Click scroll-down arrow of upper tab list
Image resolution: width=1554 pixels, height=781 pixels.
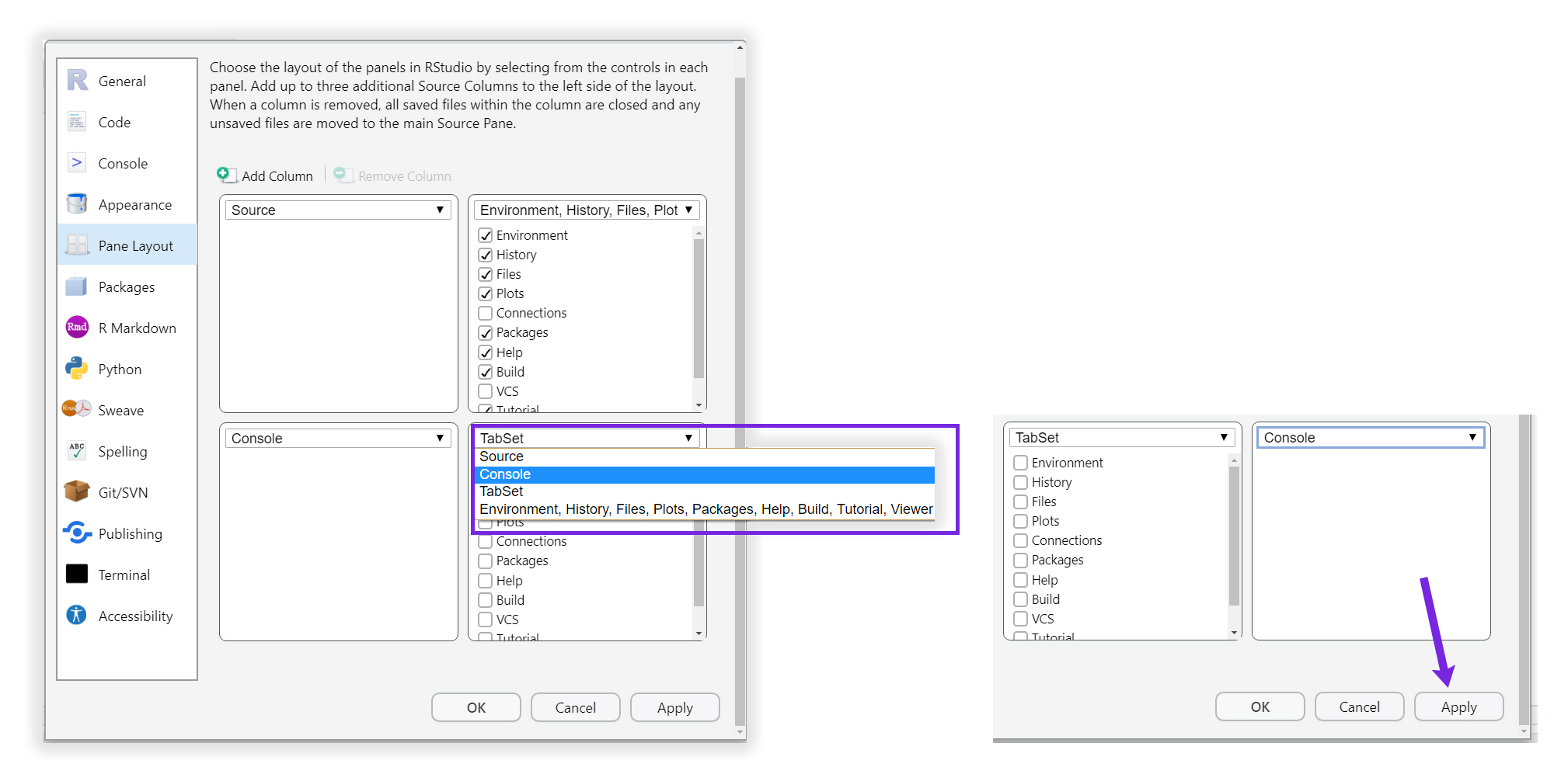pyautogui.click(x=699, y=405)
